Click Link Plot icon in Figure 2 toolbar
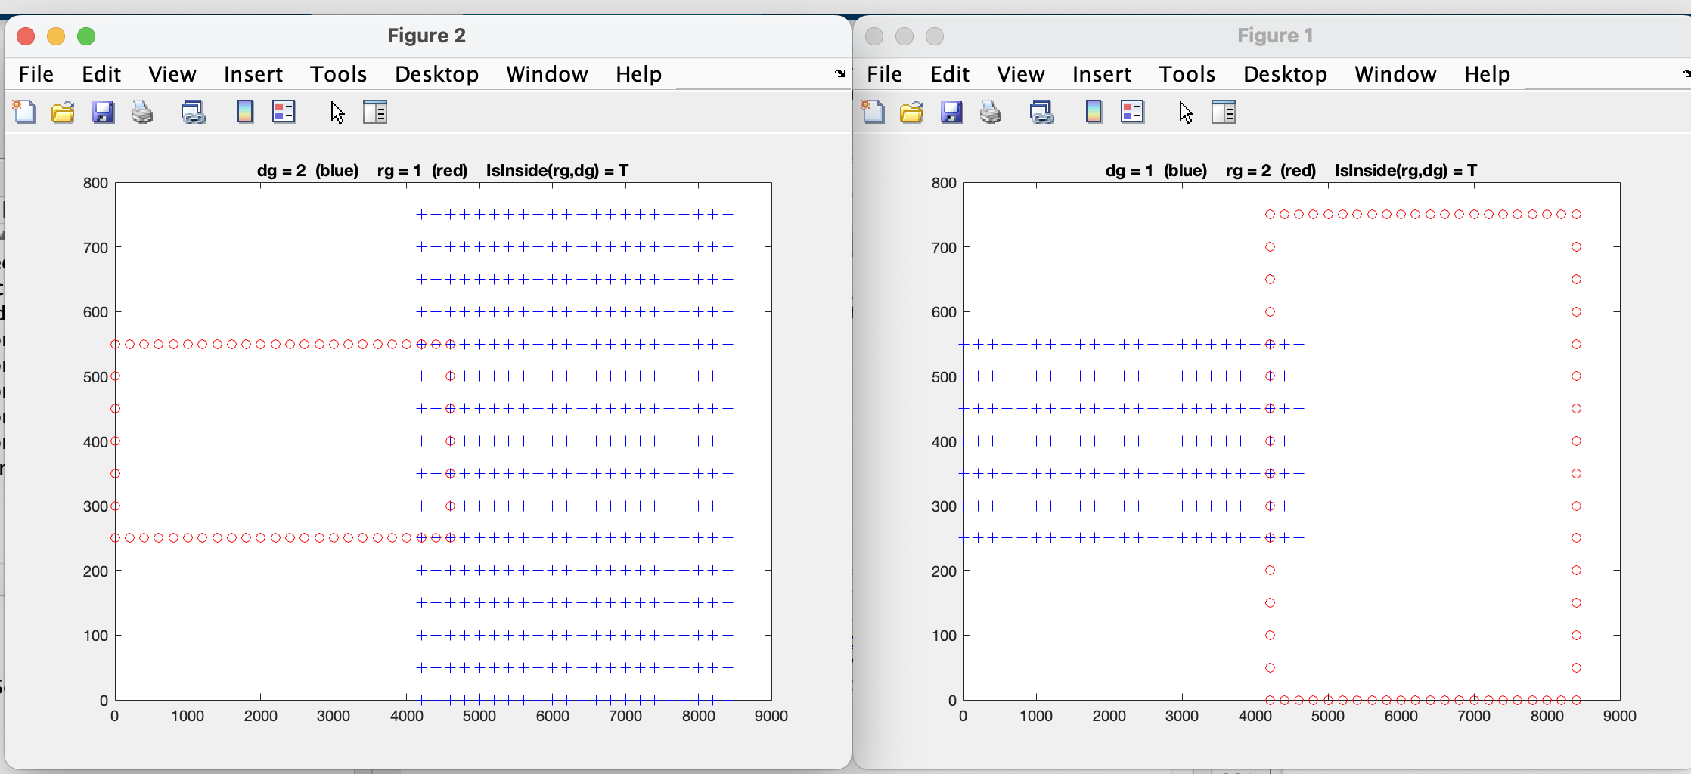The image size is (1691, 774). click(x=193, y=113)
